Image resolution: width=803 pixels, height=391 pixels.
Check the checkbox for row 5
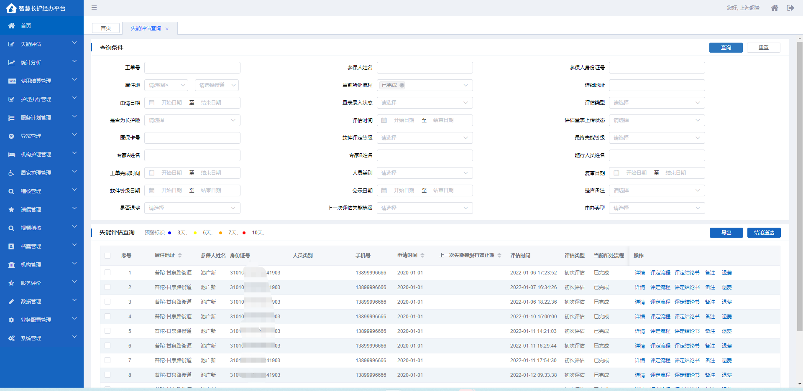tap(107, 331)
